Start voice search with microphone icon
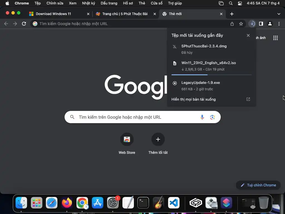 click(x=202, y=117)
